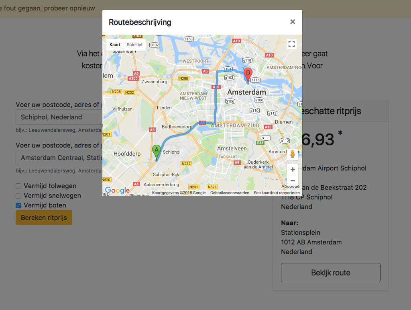This screenshot has width=411, height=310.
Task: Toggle the map fullscreen view
Action: 291,44
